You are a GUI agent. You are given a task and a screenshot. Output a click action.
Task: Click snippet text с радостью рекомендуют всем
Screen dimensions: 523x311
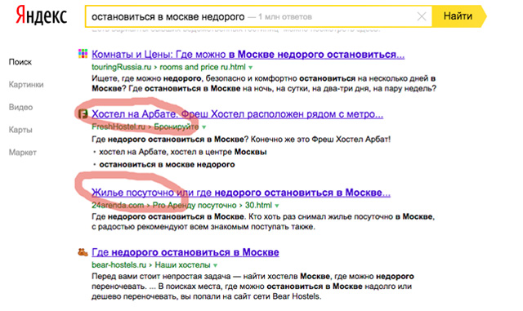coord(203,227)
